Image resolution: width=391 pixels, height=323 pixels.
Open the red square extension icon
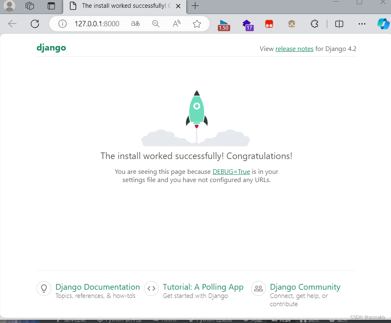coord(269,24)
